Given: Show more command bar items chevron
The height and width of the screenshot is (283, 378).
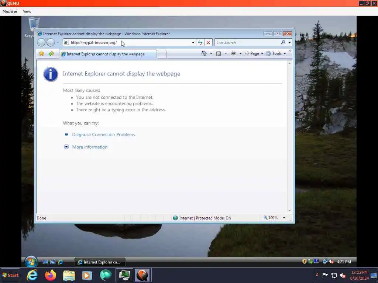Looking at the screenshot, I should 290,51.
